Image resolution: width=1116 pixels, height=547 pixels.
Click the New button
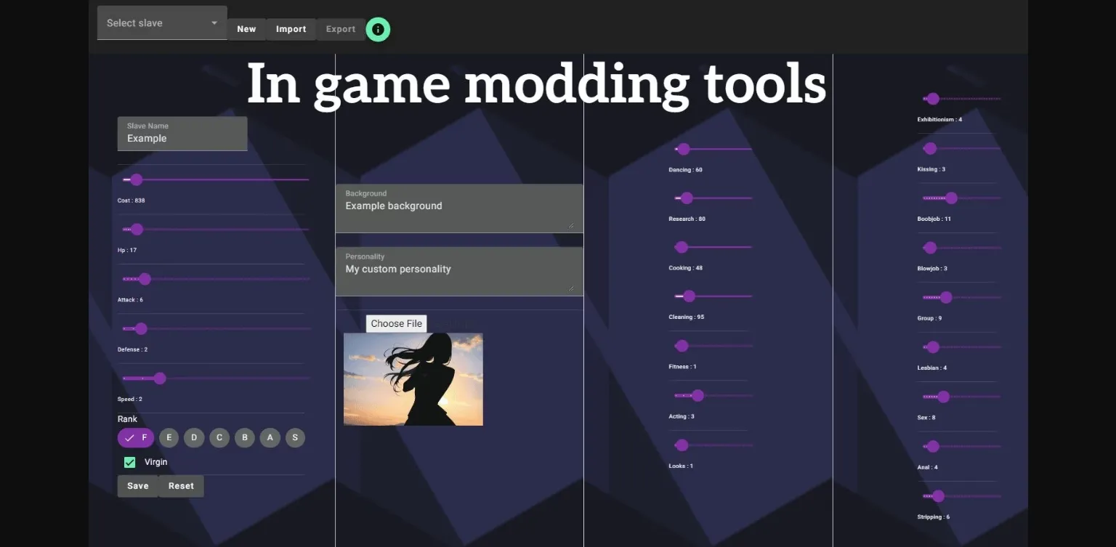(246, 29)
